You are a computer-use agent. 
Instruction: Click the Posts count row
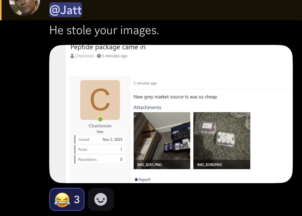[100, 149]
